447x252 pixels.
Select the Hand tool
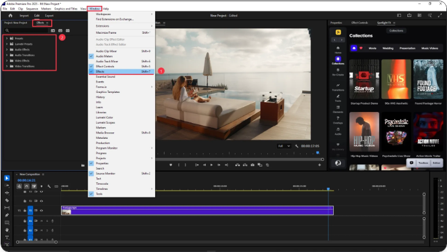(7, 230)
